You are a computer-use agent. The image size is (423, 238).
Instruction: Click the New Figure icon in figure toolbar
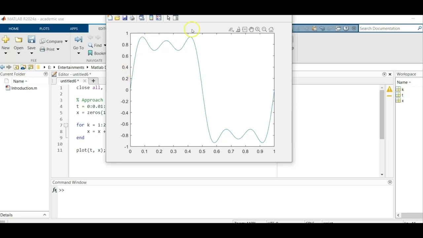coord(110,18)
